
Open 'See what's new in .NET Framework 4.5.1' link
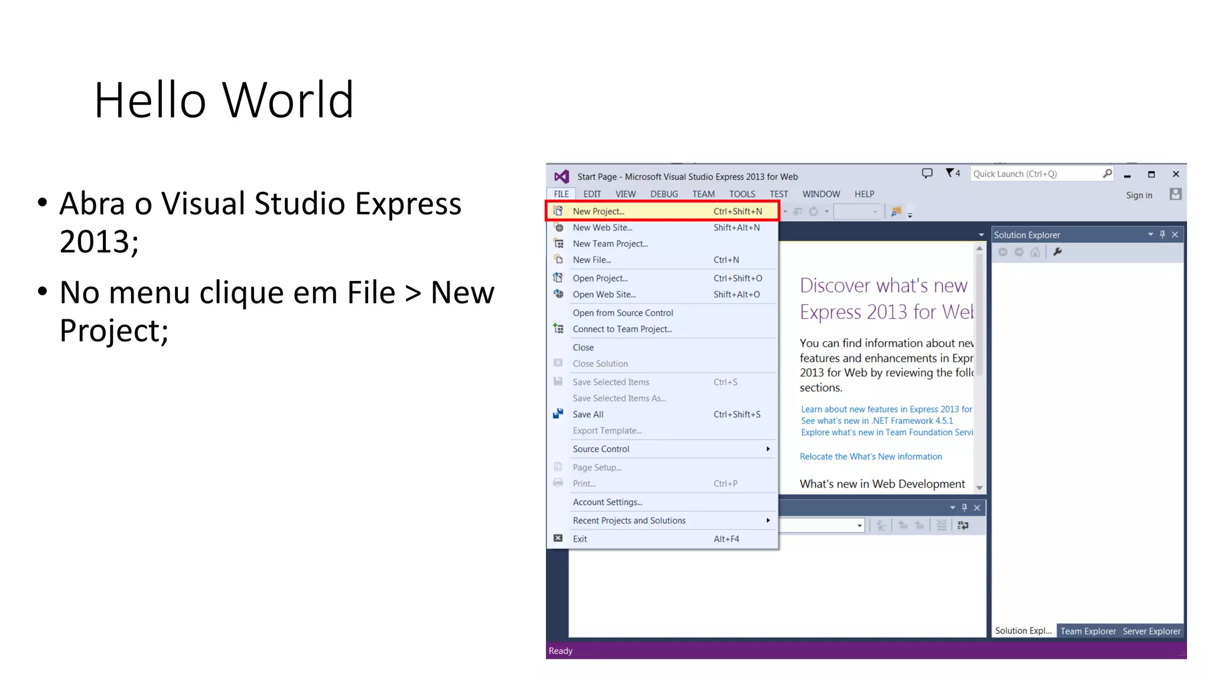coord(877,420)
